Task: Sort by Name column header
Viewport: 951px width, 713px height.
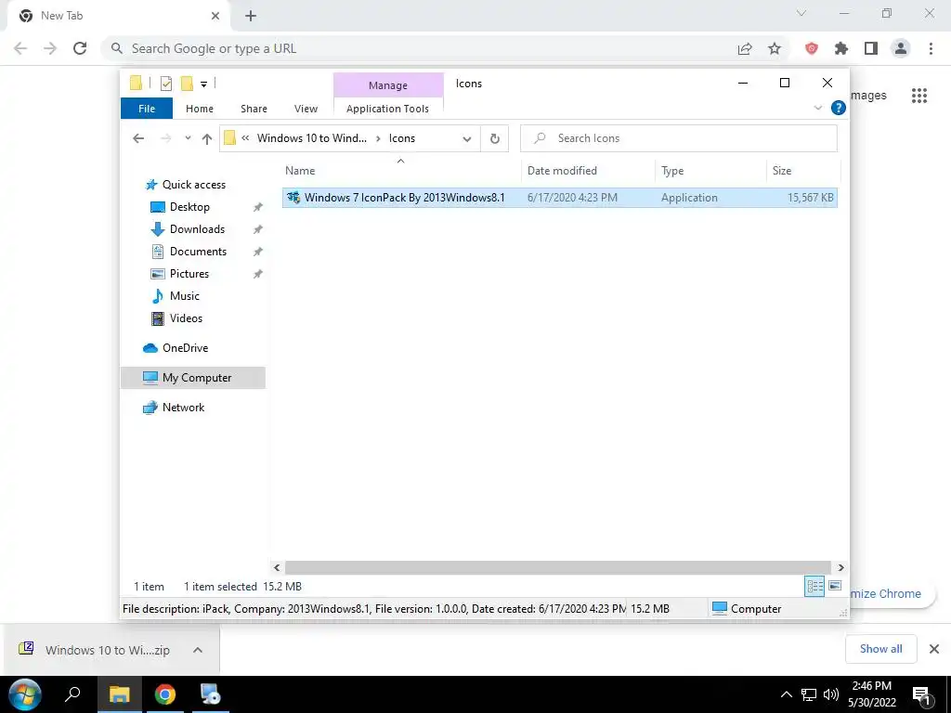Action: [x=400, y=171]
